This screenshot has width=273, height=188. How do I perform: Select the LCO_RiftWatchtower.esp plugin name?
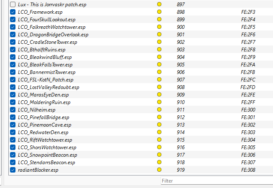point(45,140)
